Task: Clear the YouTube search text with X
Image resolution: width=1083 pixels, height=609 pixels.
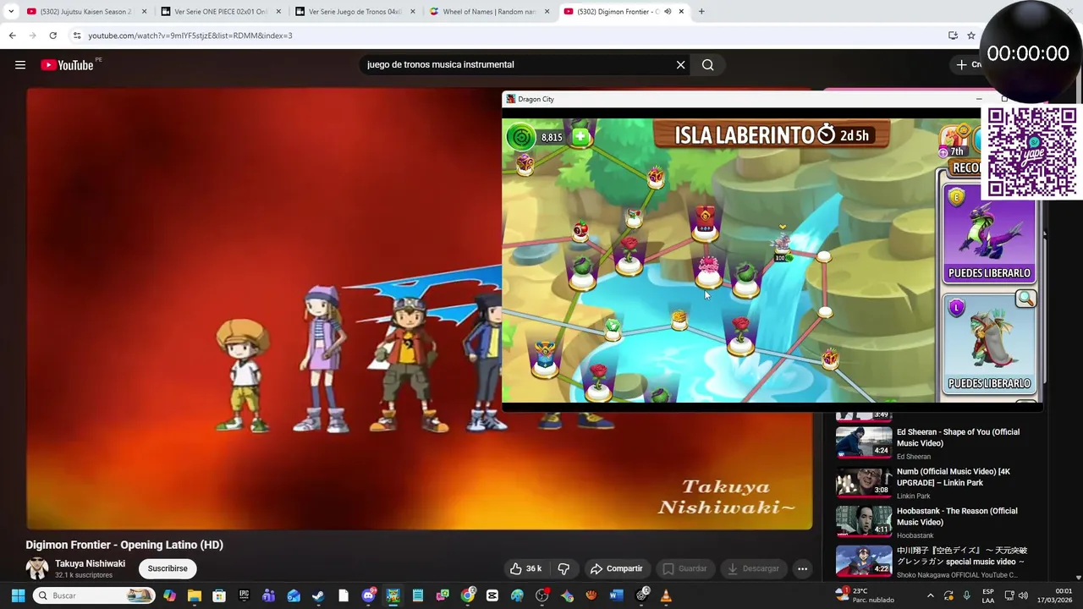Action: [x=680, y=65]
